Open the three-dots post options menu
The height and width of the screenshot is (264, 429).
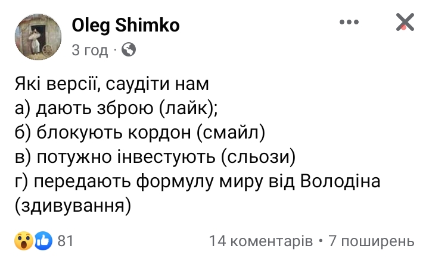(349, 22)
